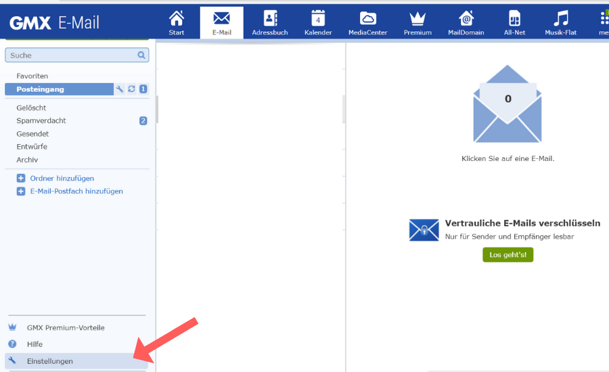
Task: Refresh the Posteingang folder
Action: [x=131, y=89]
